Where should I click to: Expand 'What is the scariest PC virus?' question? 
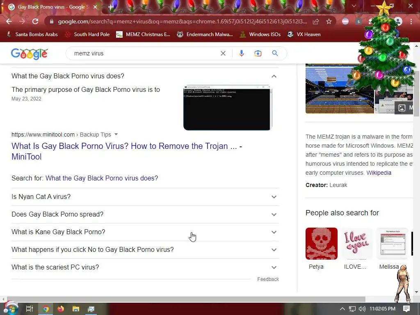click(x=145, y=267)
